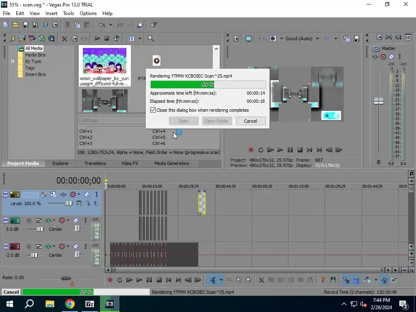Click the Track Motion icon on video track 1
Image resolution: width=416 pixels, height=312 pixels.
pos(53,195)
